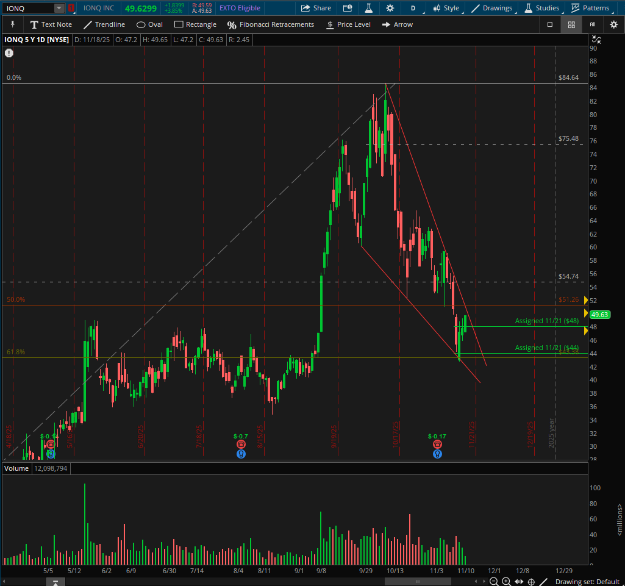
Task: Select the Trendline drawing tool
Action: (104, 24)
